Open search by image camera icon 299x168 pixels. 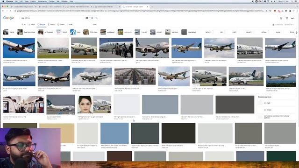(87, 18)
